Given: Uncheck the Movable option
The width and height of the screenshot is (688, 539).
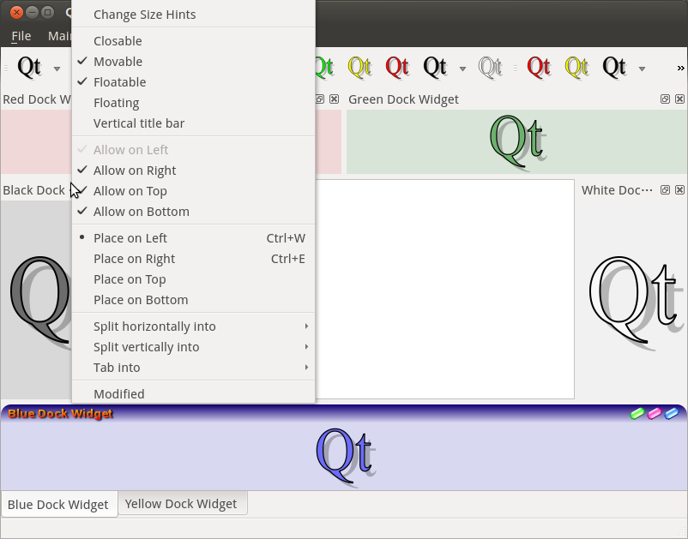Looking at the screenshot, I should tap(194, 62).
